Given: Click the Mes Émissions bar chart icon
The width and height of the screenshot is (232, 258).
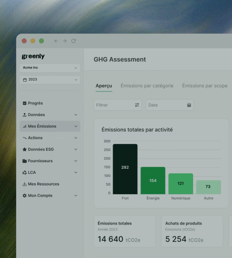Looking at the screenshot, I should tap(24, 126).
